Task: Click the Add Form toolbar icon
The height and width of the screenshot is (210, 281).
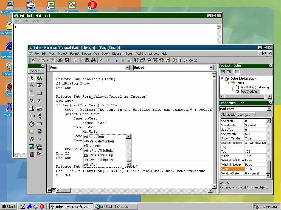Action: (x=43, y=60)
